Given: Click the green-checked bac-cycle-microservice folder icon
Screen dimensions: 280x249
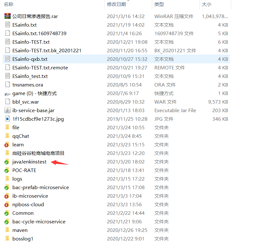Looking at the screenshot, I should pyautogui.click(x=7, y=222).
